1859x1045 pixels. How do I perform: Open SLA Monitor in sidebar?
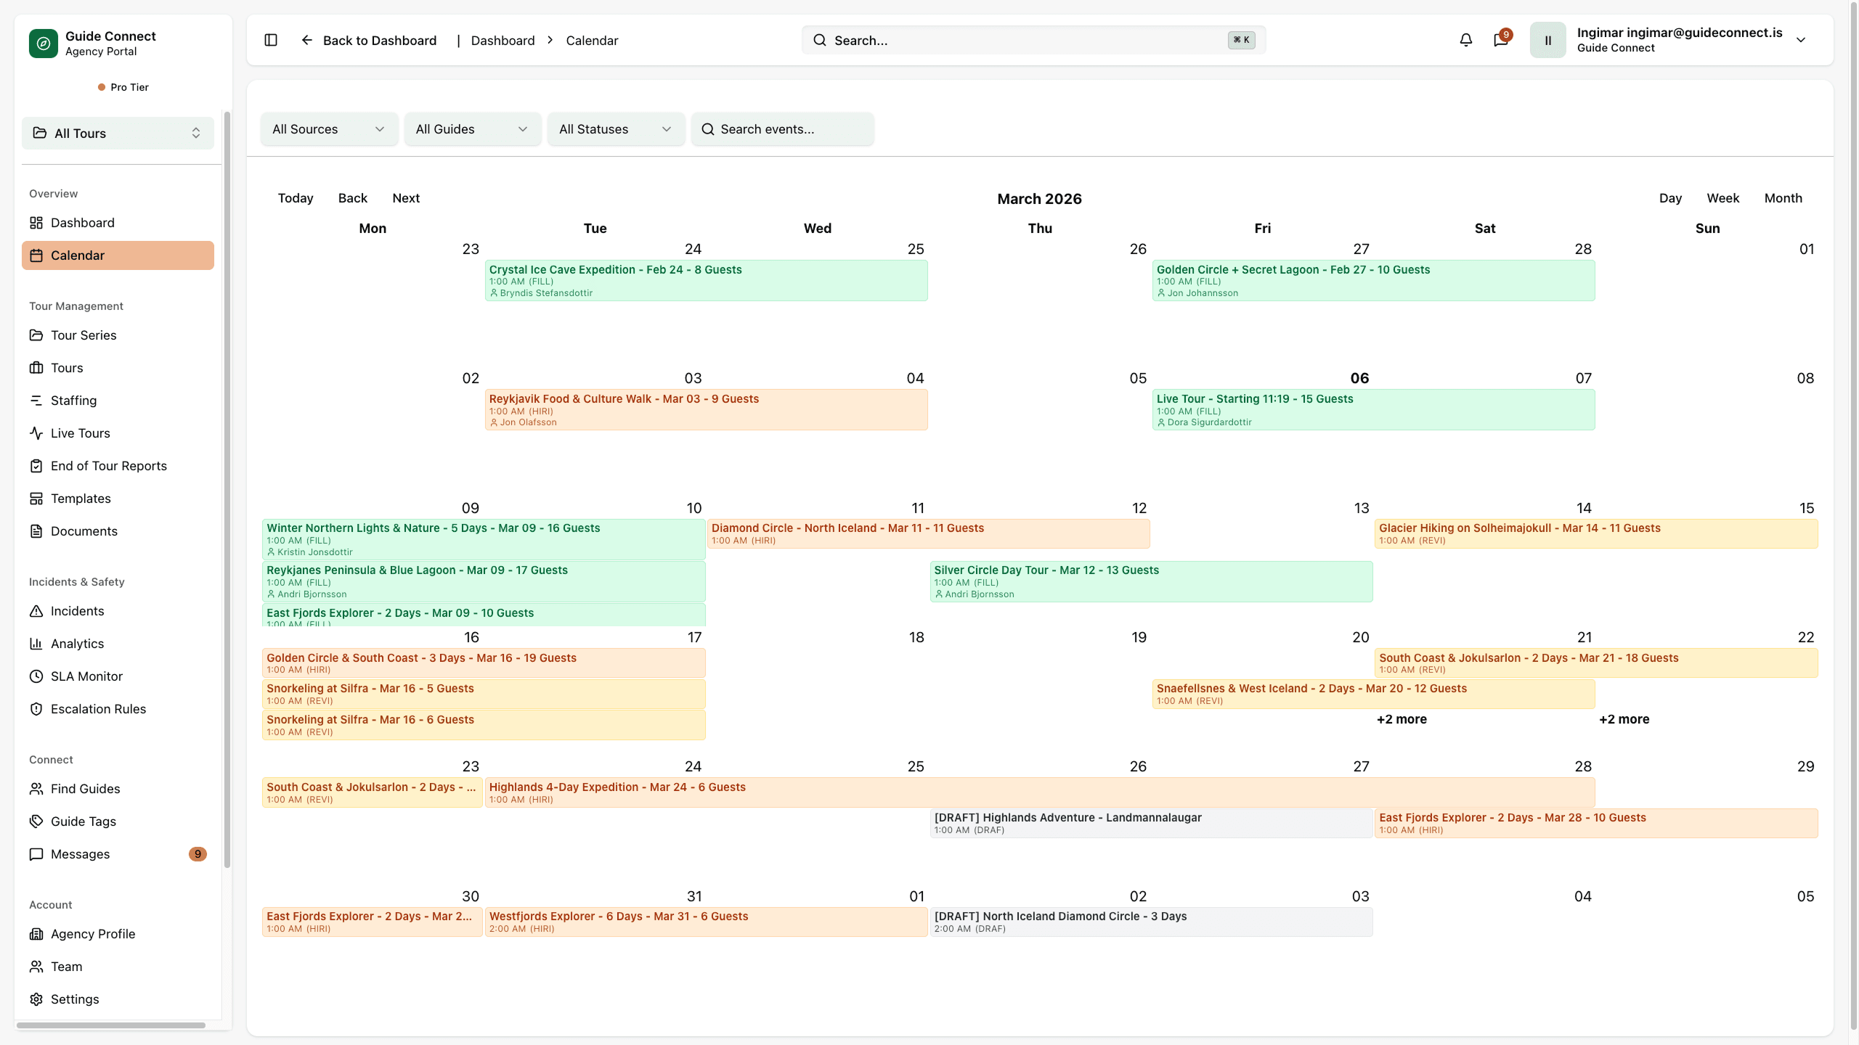86,676
